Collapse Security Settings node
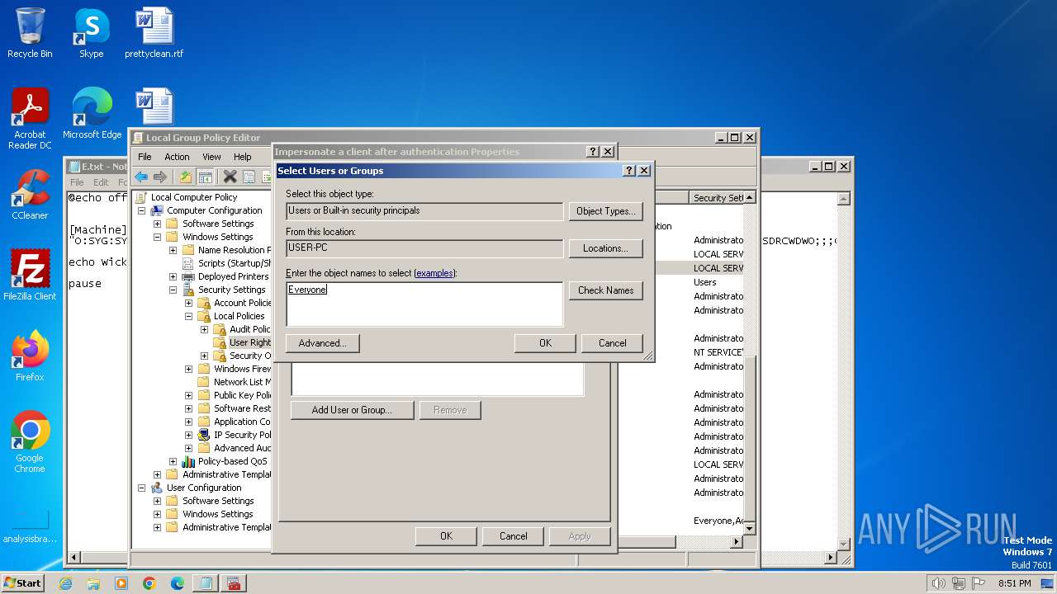This screenshot has width=1057, height=594. click(x=173, y=290)
